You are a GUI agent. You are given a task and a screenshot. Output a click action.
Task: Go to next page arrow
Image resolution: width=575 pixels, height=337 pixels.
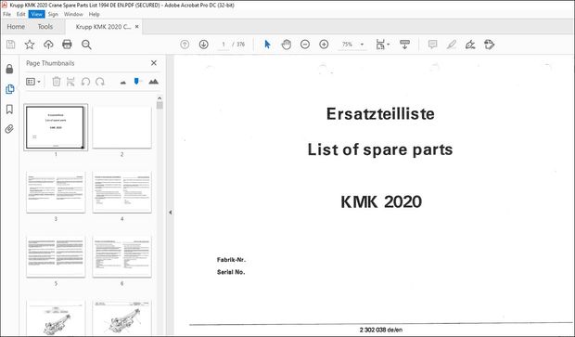pos(203,45)
